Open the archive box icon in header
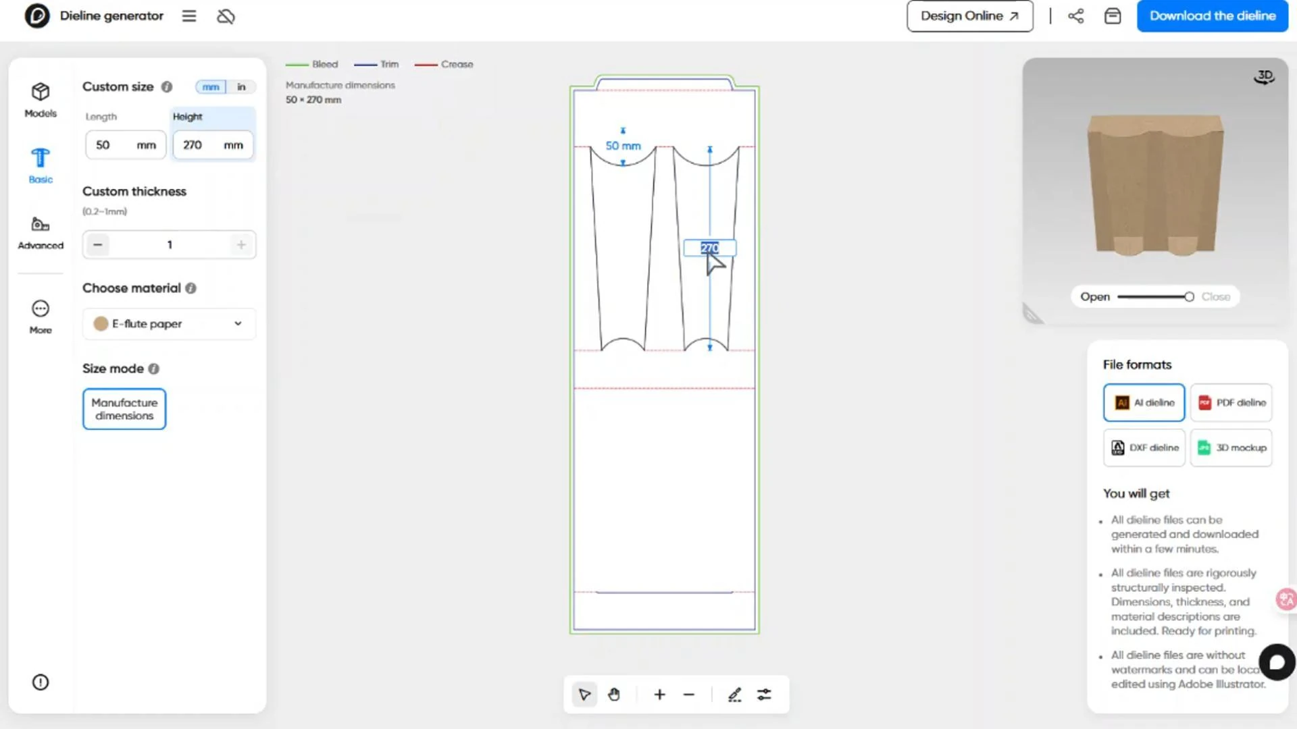This screenshot has height=729, width=1297. (1113, 16)
